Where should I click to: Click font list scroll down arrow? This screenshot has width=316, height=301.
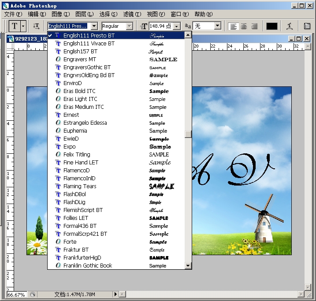pyautogui.click(x=188, y=266)
